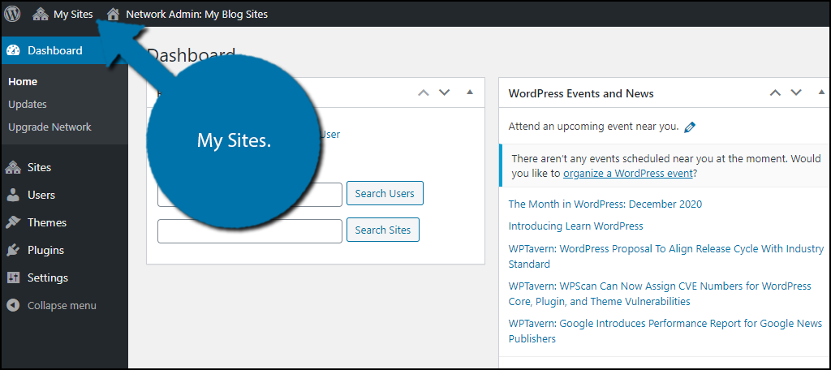Open the Users menu label
Screen dimensions: 831x370
[x=41, y=195]
